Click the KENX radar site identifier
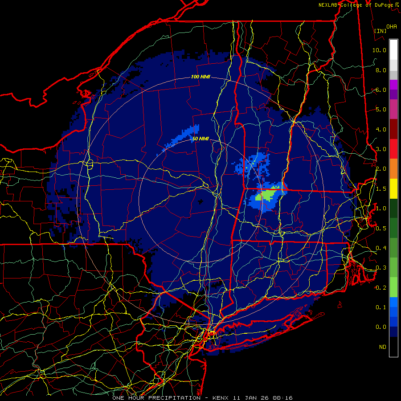Viewport: 401px width, 401px height. point(221,398)
